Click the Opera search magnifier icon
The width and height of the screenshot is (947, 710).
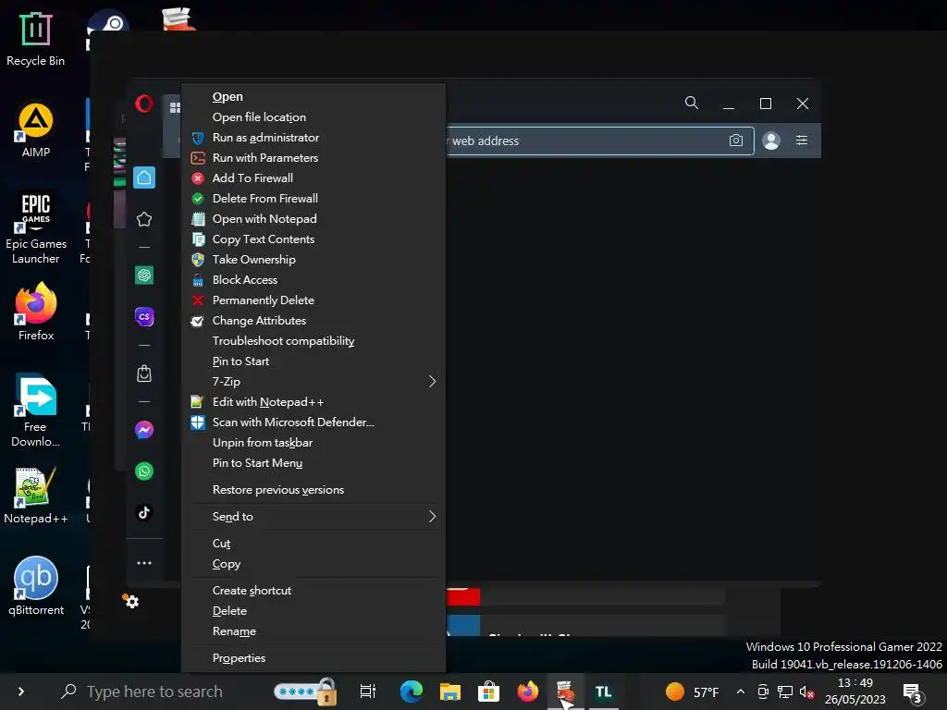click(x=692, y=103)
